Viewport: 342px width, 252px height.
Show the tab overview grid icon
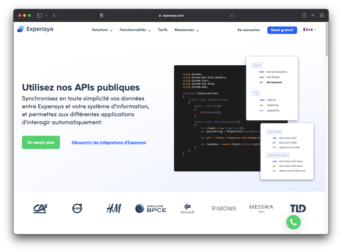pyautogui.click(x=322, y=15)
